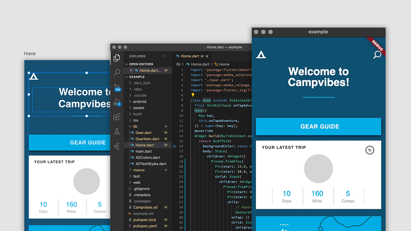Click the compass icon on the latest trip card
The height and width of the screenshot is (231, 411).
tap(370, 150)
